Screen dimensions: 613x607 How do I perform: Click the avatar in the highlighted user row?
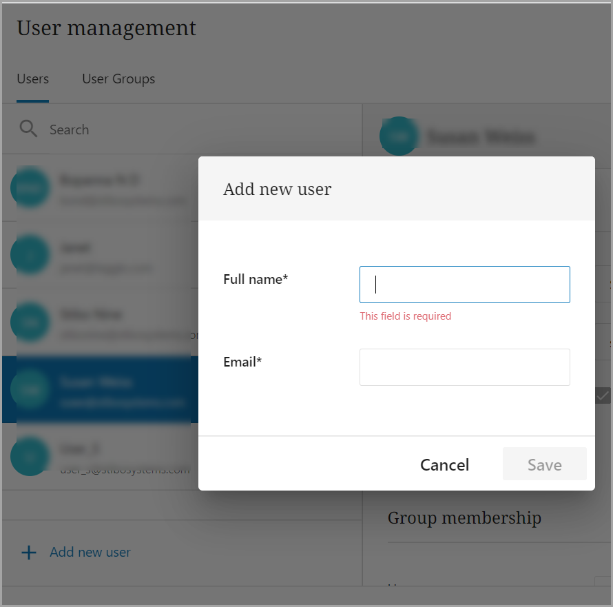click(30, 389)
